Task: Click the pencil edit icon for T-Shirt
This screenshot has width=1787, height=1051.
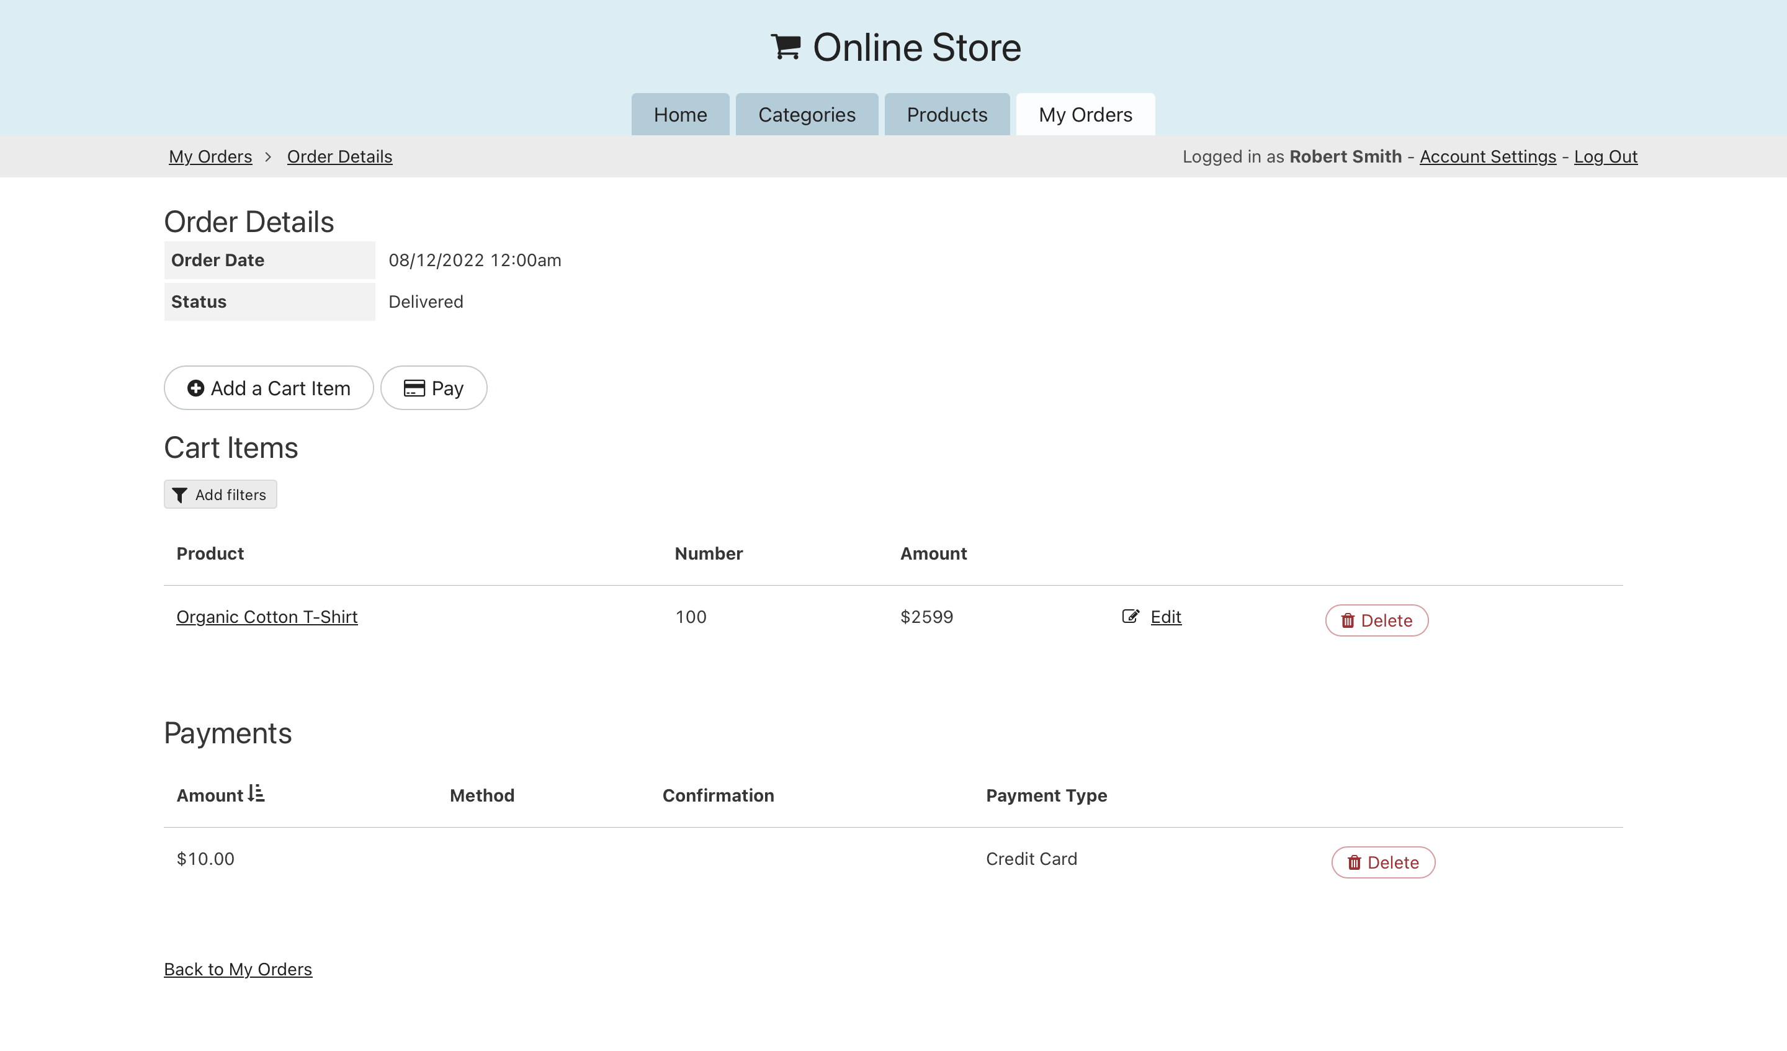Action: click(1131, 616)
